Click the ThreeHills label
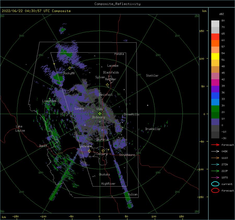 pyautogui.click(x=131, y=114)
